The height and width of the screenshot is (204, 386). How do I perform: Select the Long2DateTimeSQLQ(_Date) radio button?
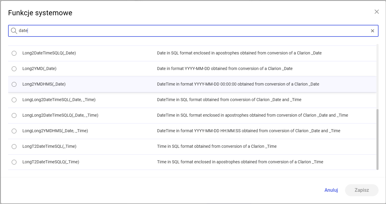[x=14, y=53]
